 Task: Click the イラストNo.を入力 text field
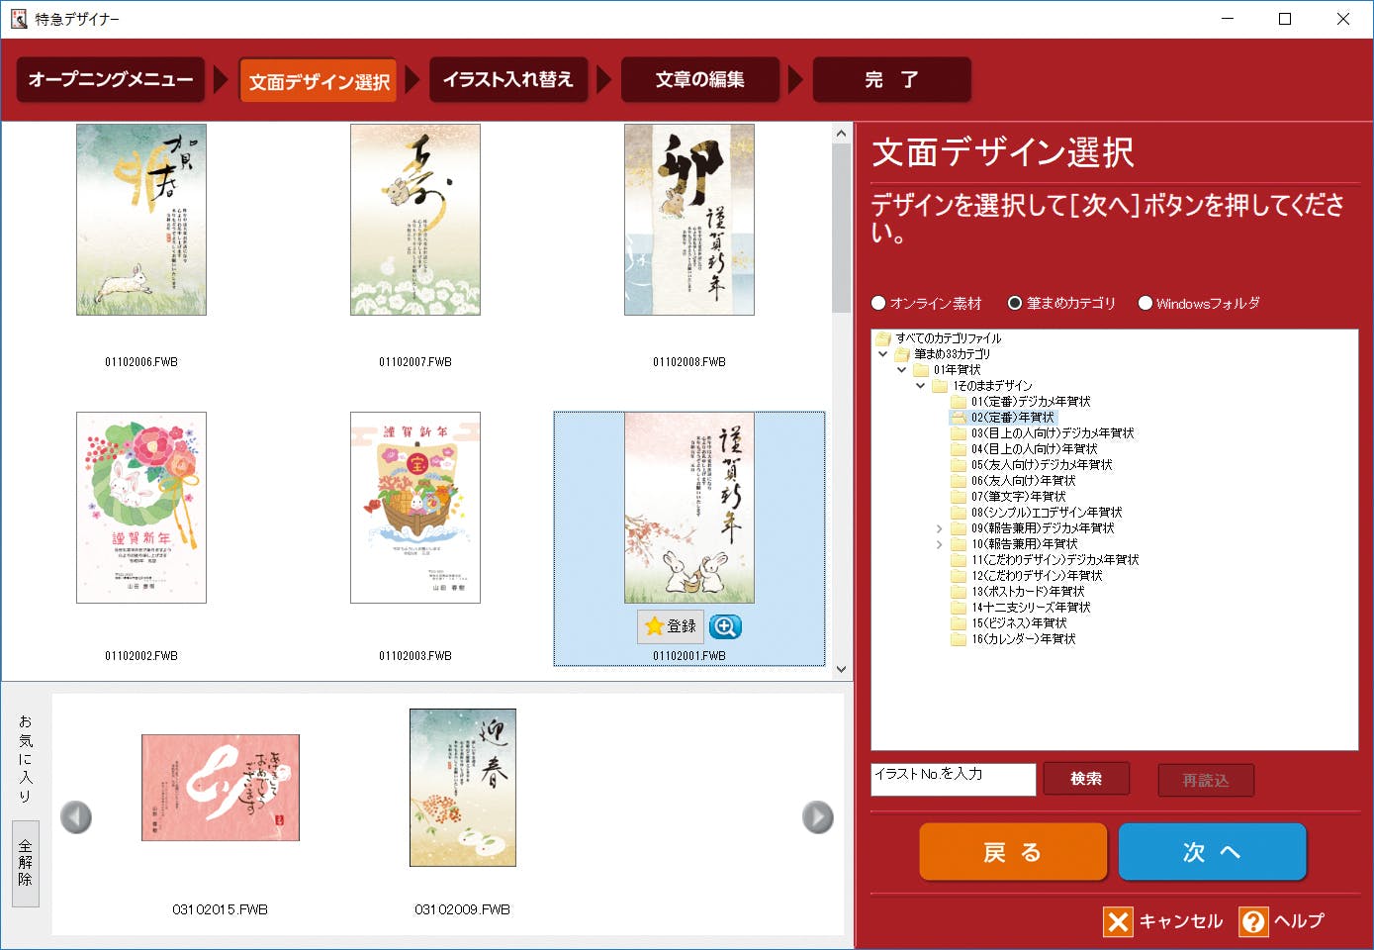pyautogui.click(x=952, y=779)
